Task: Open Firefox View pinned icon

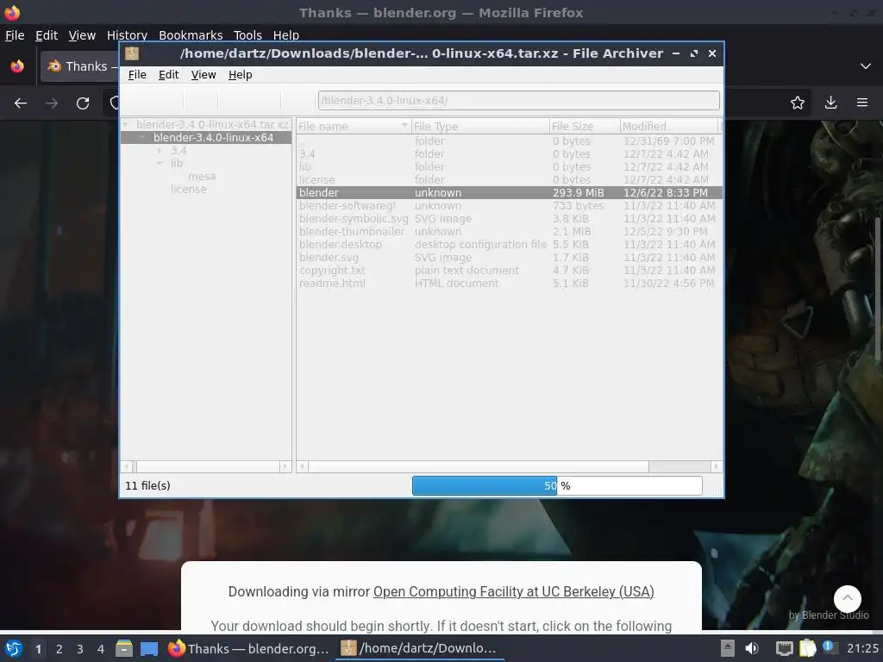Action: coord(17,66)
